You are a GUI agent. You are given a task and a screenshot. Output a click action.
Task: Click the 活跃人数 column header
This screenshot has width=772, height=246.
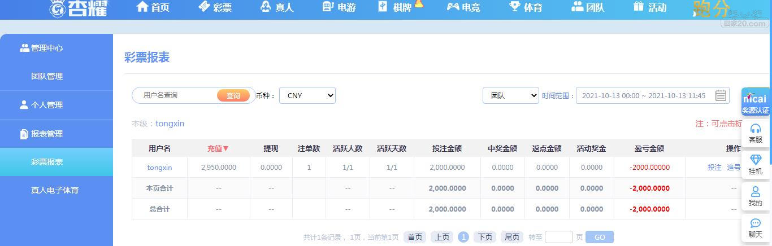pos(348,148)
